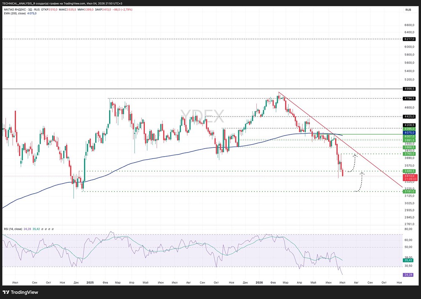Viewport: 421px width, 299px height.
Task: Click the 4794,5 dotted level label
Action: pos(410,98)
